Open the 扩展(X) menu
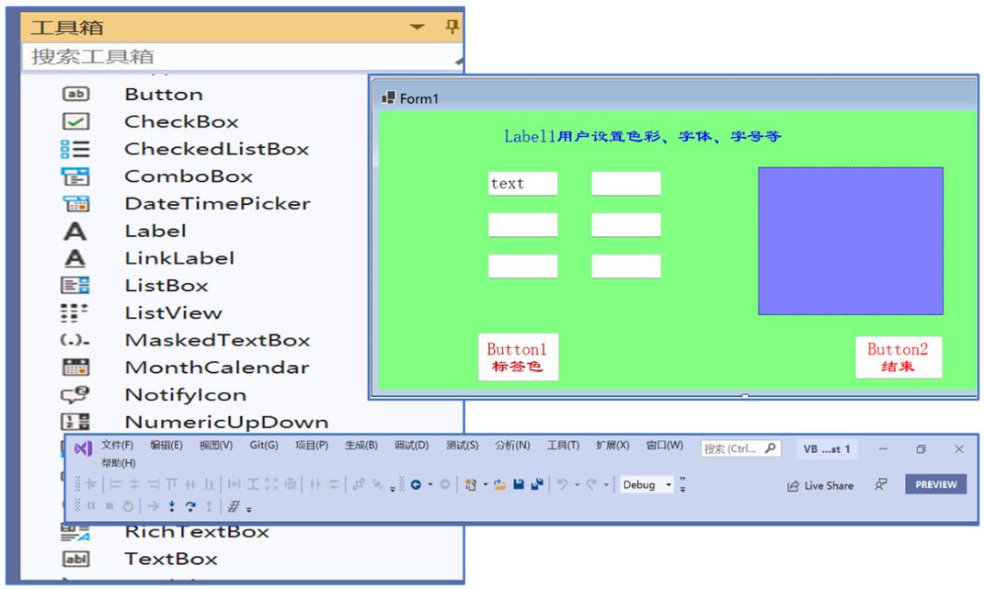 (613, 446)
